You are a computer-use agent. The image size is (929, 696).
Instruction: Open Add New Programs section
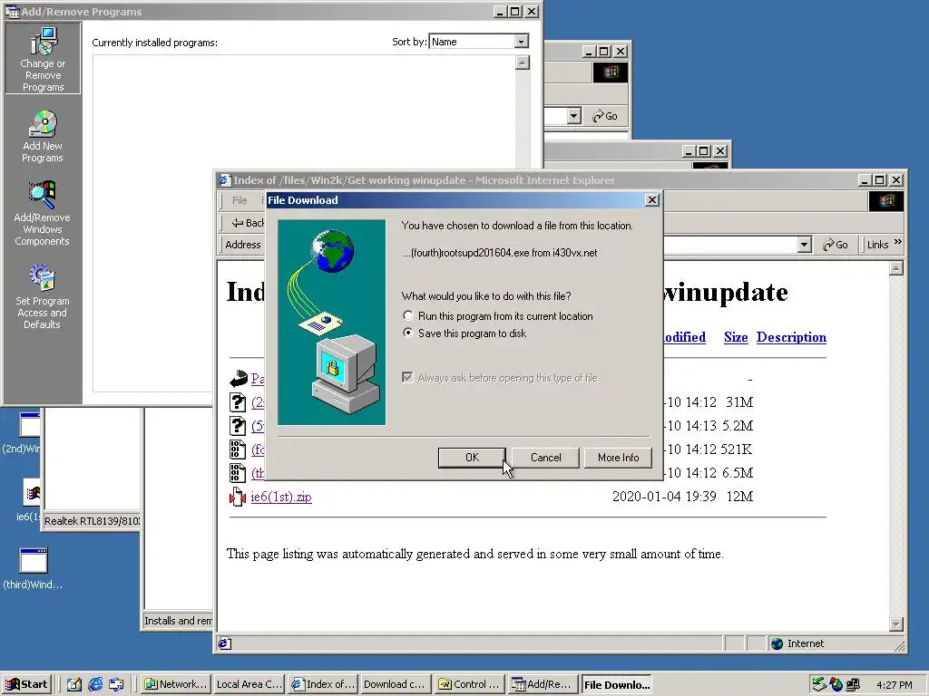coord(43,136)
